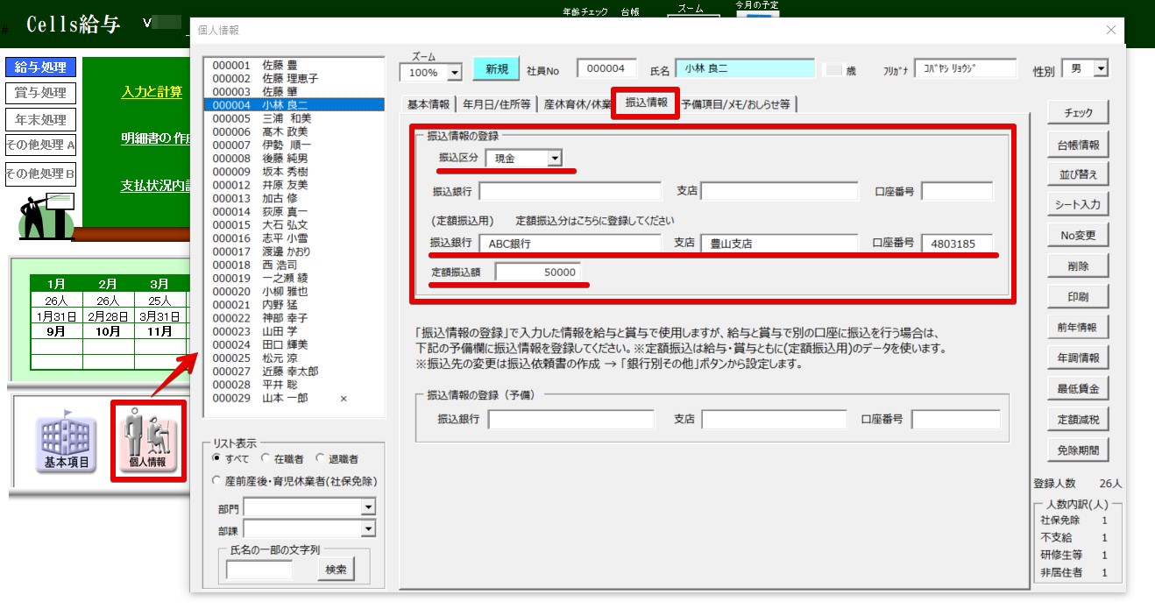Choose 産前産後・育児休業者 radio option
1155x609 pixels.
[217, 481]
